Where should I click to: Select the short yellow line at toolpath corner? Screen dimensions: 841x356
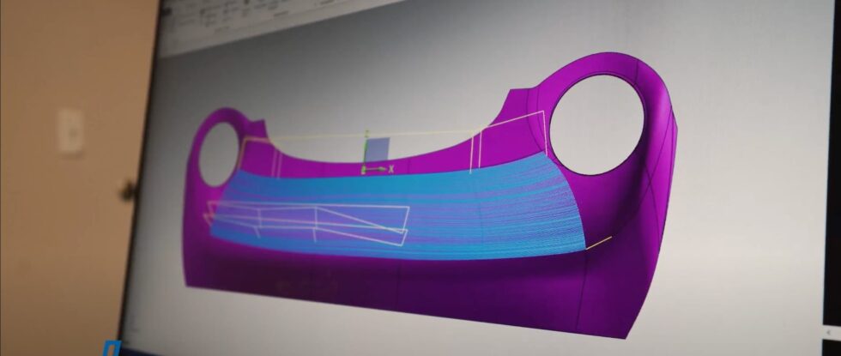[599, 242]
